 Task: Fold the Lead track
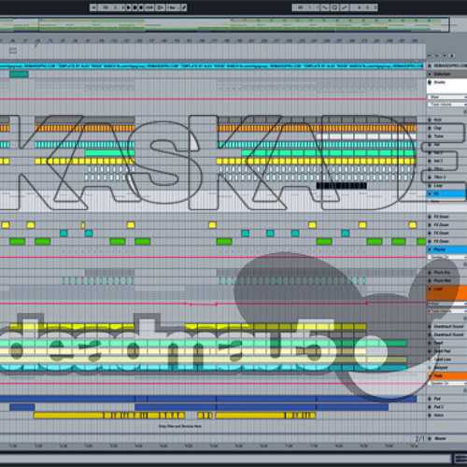[430, 289]
